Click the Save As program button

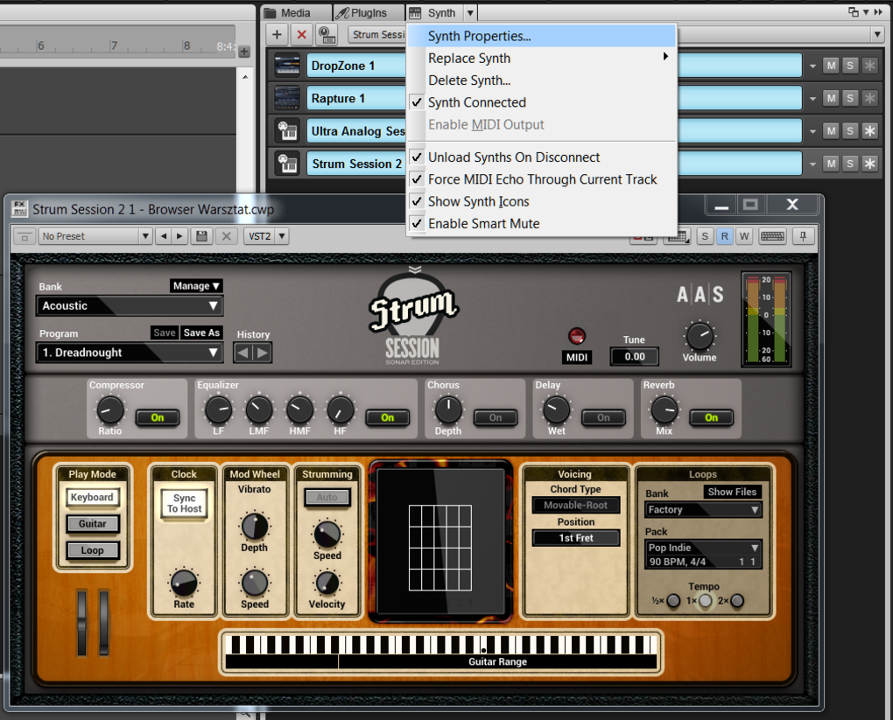pyautogui.click(x=201, y=333)
